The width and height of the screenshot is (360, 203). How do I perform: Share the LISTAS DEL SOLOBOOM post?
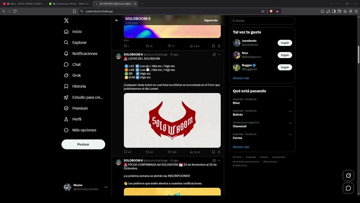tap(219, 152)
